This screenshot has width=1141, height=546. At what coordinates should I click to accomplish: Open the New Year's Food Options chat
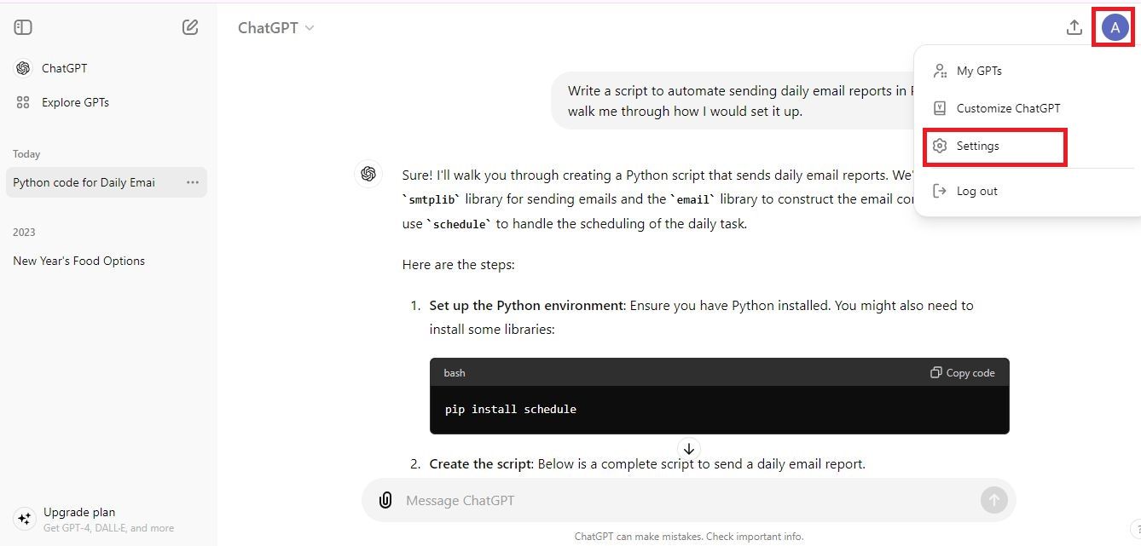point(78,261)
